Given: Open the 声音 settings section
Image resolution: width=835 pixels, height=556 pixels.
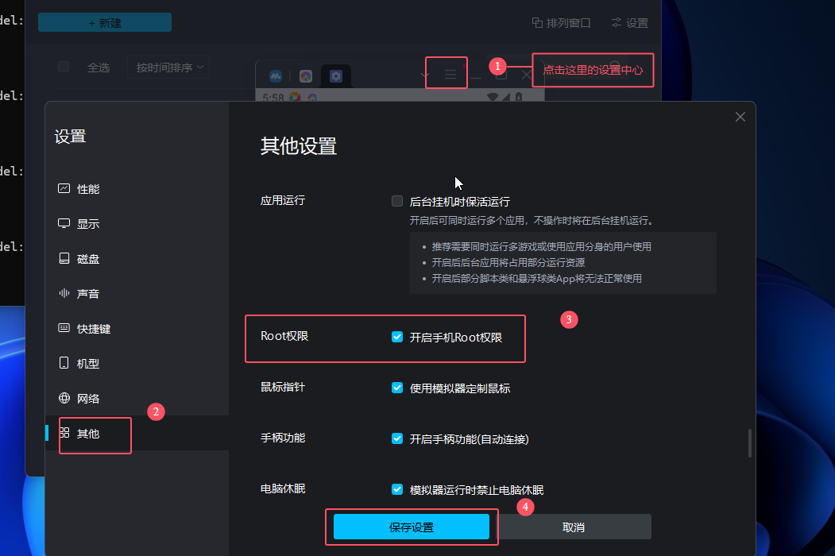Looking at the screenshot, I should (x=137, y=293).
